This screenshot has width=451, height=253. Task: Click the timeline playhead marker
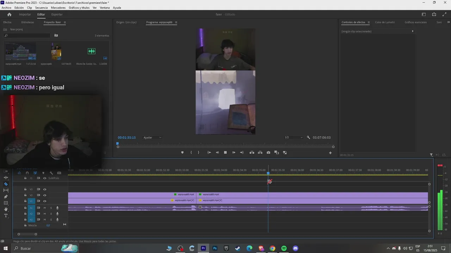pos(268,173)
